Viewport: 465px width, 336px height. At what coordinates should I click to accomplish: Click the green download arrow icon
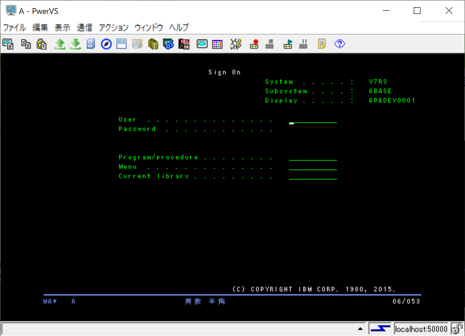pyautogui.click(x=75, y=44)
